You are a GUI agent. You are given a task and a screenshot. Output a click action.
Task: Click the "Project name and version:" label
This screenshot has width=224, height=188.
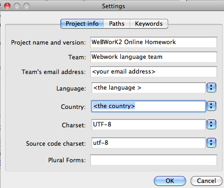[49, 43]
